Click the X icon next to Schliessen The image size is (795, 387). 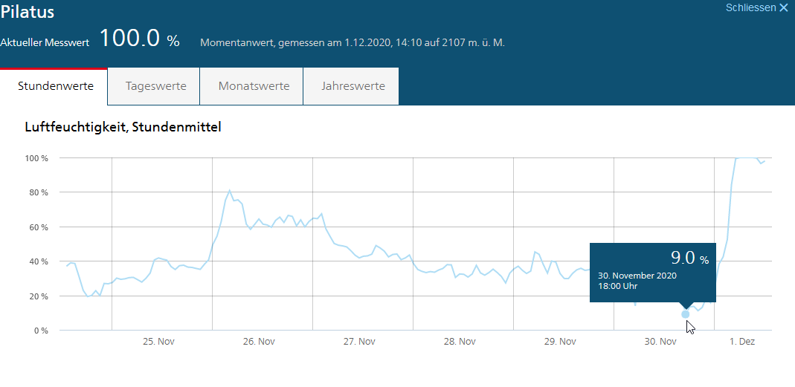click(x=783, y=8)
